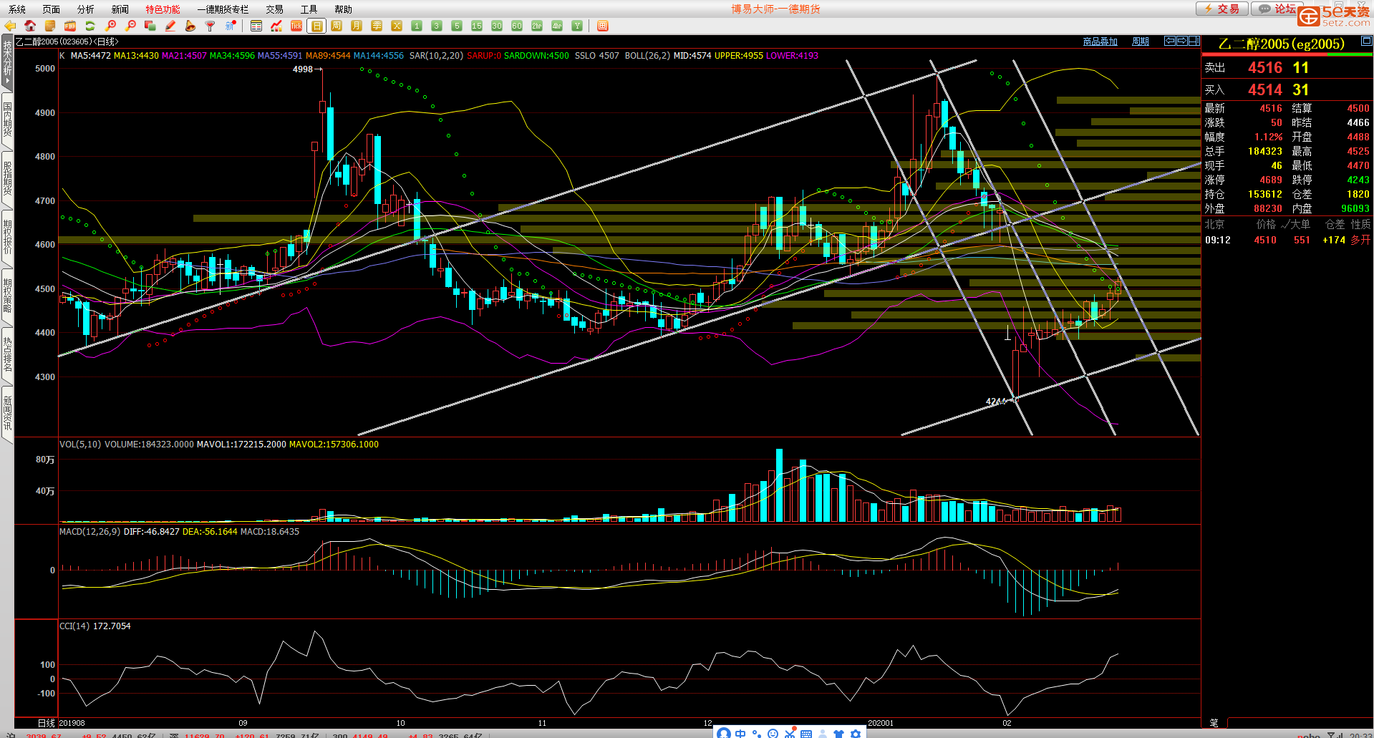The width and height of the screenshot is (1374, 738).
Task: Click the alert bell icon
Action: [190, 26]
